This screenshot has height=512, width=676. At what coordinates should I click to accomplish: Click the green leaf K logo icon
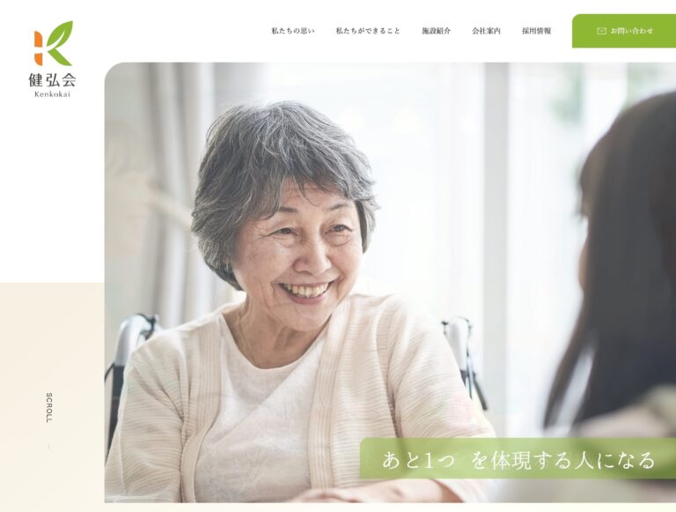60,42
